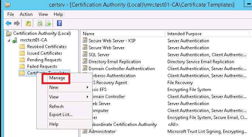Open the View submenu arrow in context menu
The height and width of the screenshot is (137, 252).
tap(88, 97)
